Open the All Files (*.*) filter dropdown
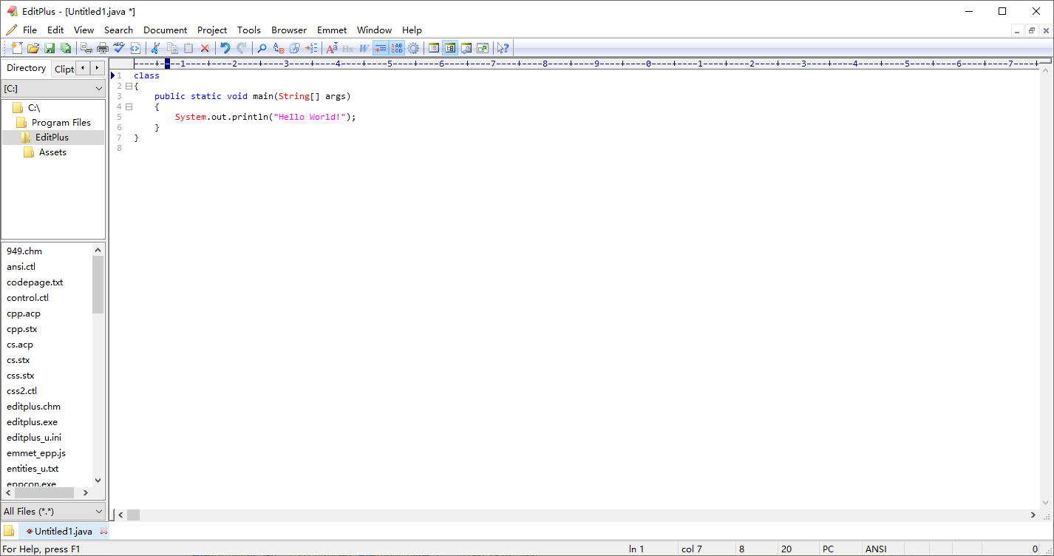Screen dimensions: 1054x556 (x=53, y=511)
